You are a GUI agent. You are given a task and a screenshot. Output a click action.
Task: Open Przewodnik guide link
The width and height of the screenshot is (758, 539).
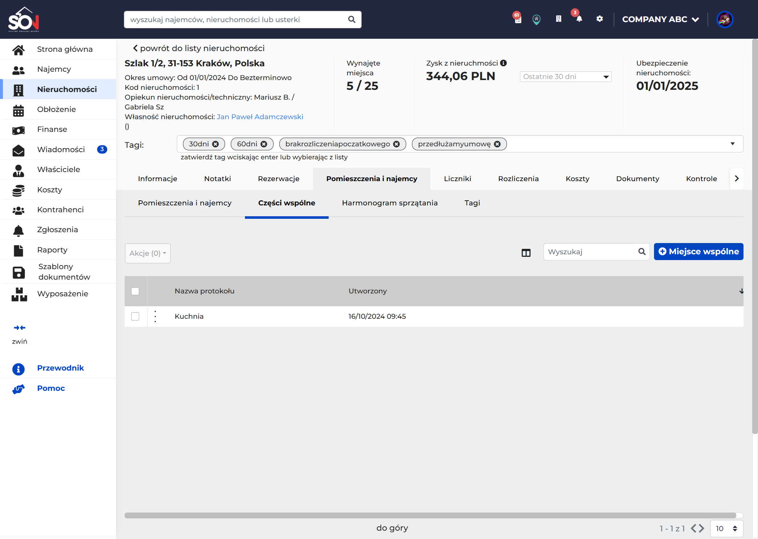60,368
